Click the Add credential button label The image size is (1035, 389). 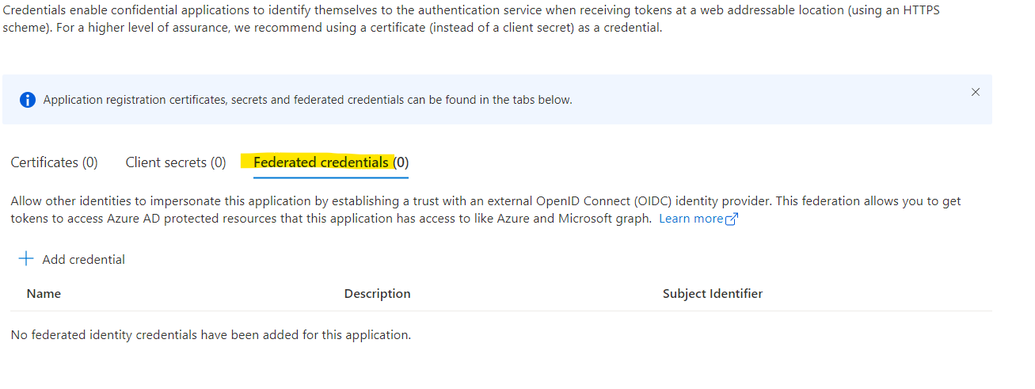pos(84,259)
